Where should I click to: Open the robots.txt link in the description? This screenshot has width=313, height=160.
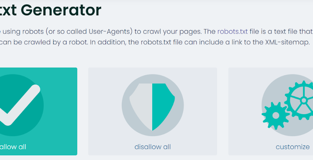coord(234,32)
